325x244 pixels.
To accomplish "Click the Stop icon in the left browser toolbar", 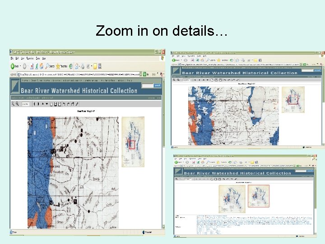I will click(32, 66).
